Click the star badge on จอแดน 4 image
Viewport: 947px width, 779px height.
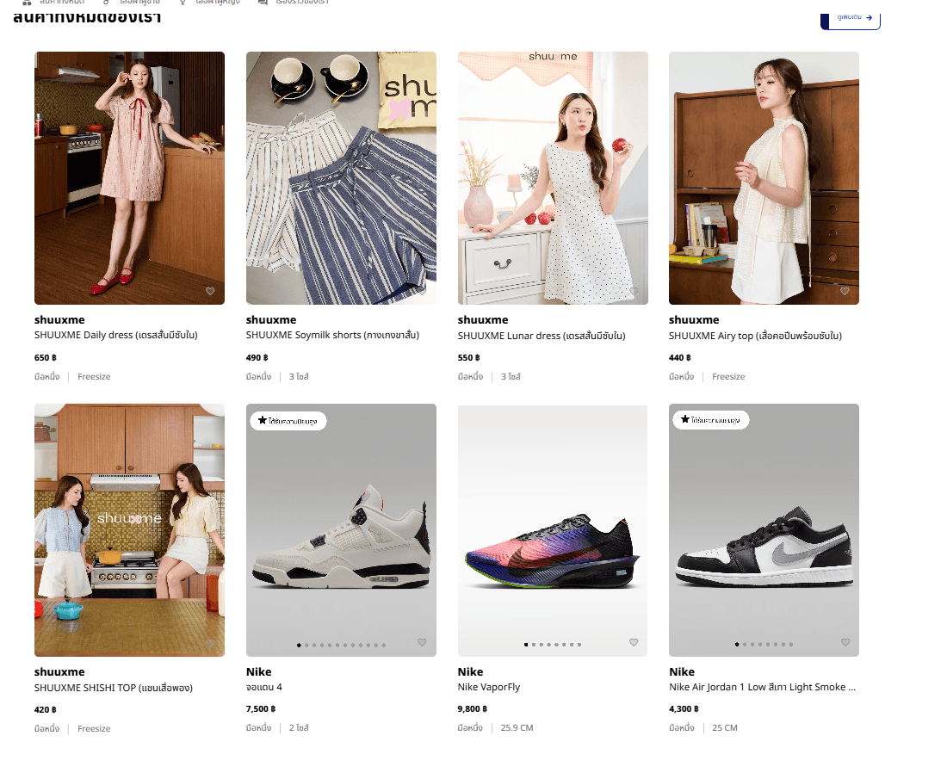[x=288, y=421]
